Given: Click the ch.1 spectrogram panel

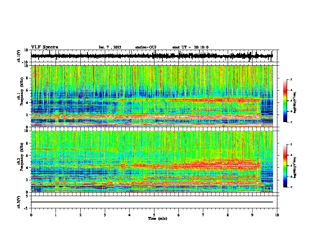Looking at the screenshot, I should pyautogui.click(x=152, y=96).
